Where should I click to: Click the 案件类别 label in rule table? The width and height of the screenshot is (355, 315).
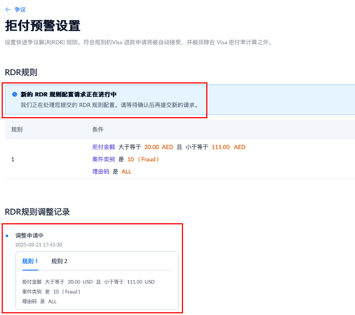[x=103, y=159]
